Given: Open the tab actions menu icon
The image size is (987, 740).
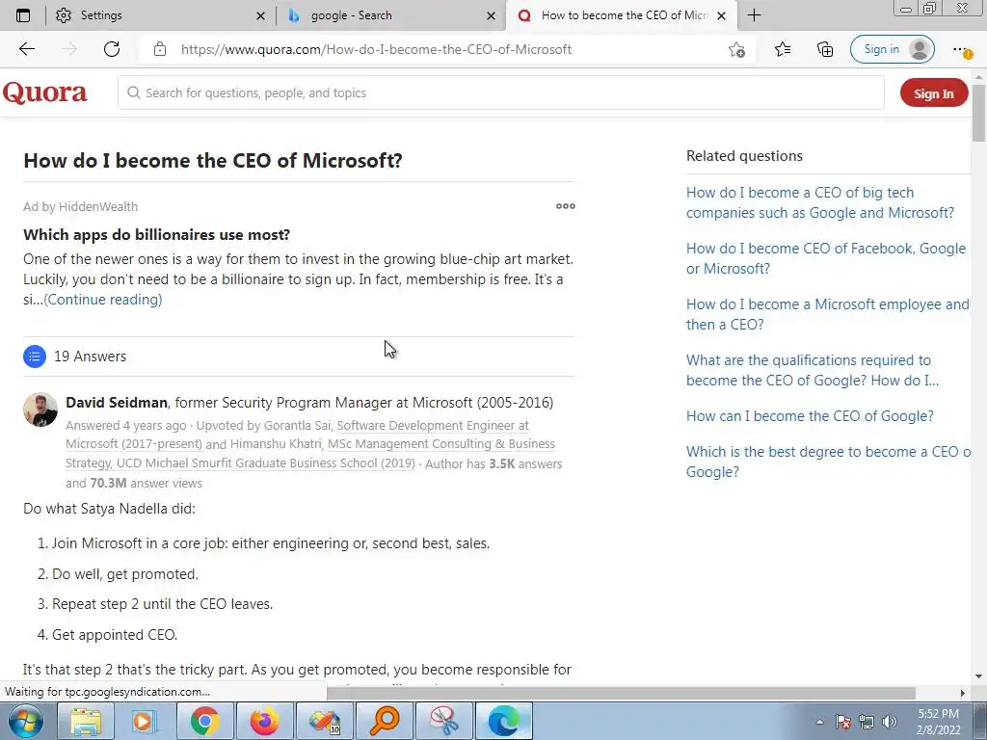Looking at the screenshot, I should 23,15.
